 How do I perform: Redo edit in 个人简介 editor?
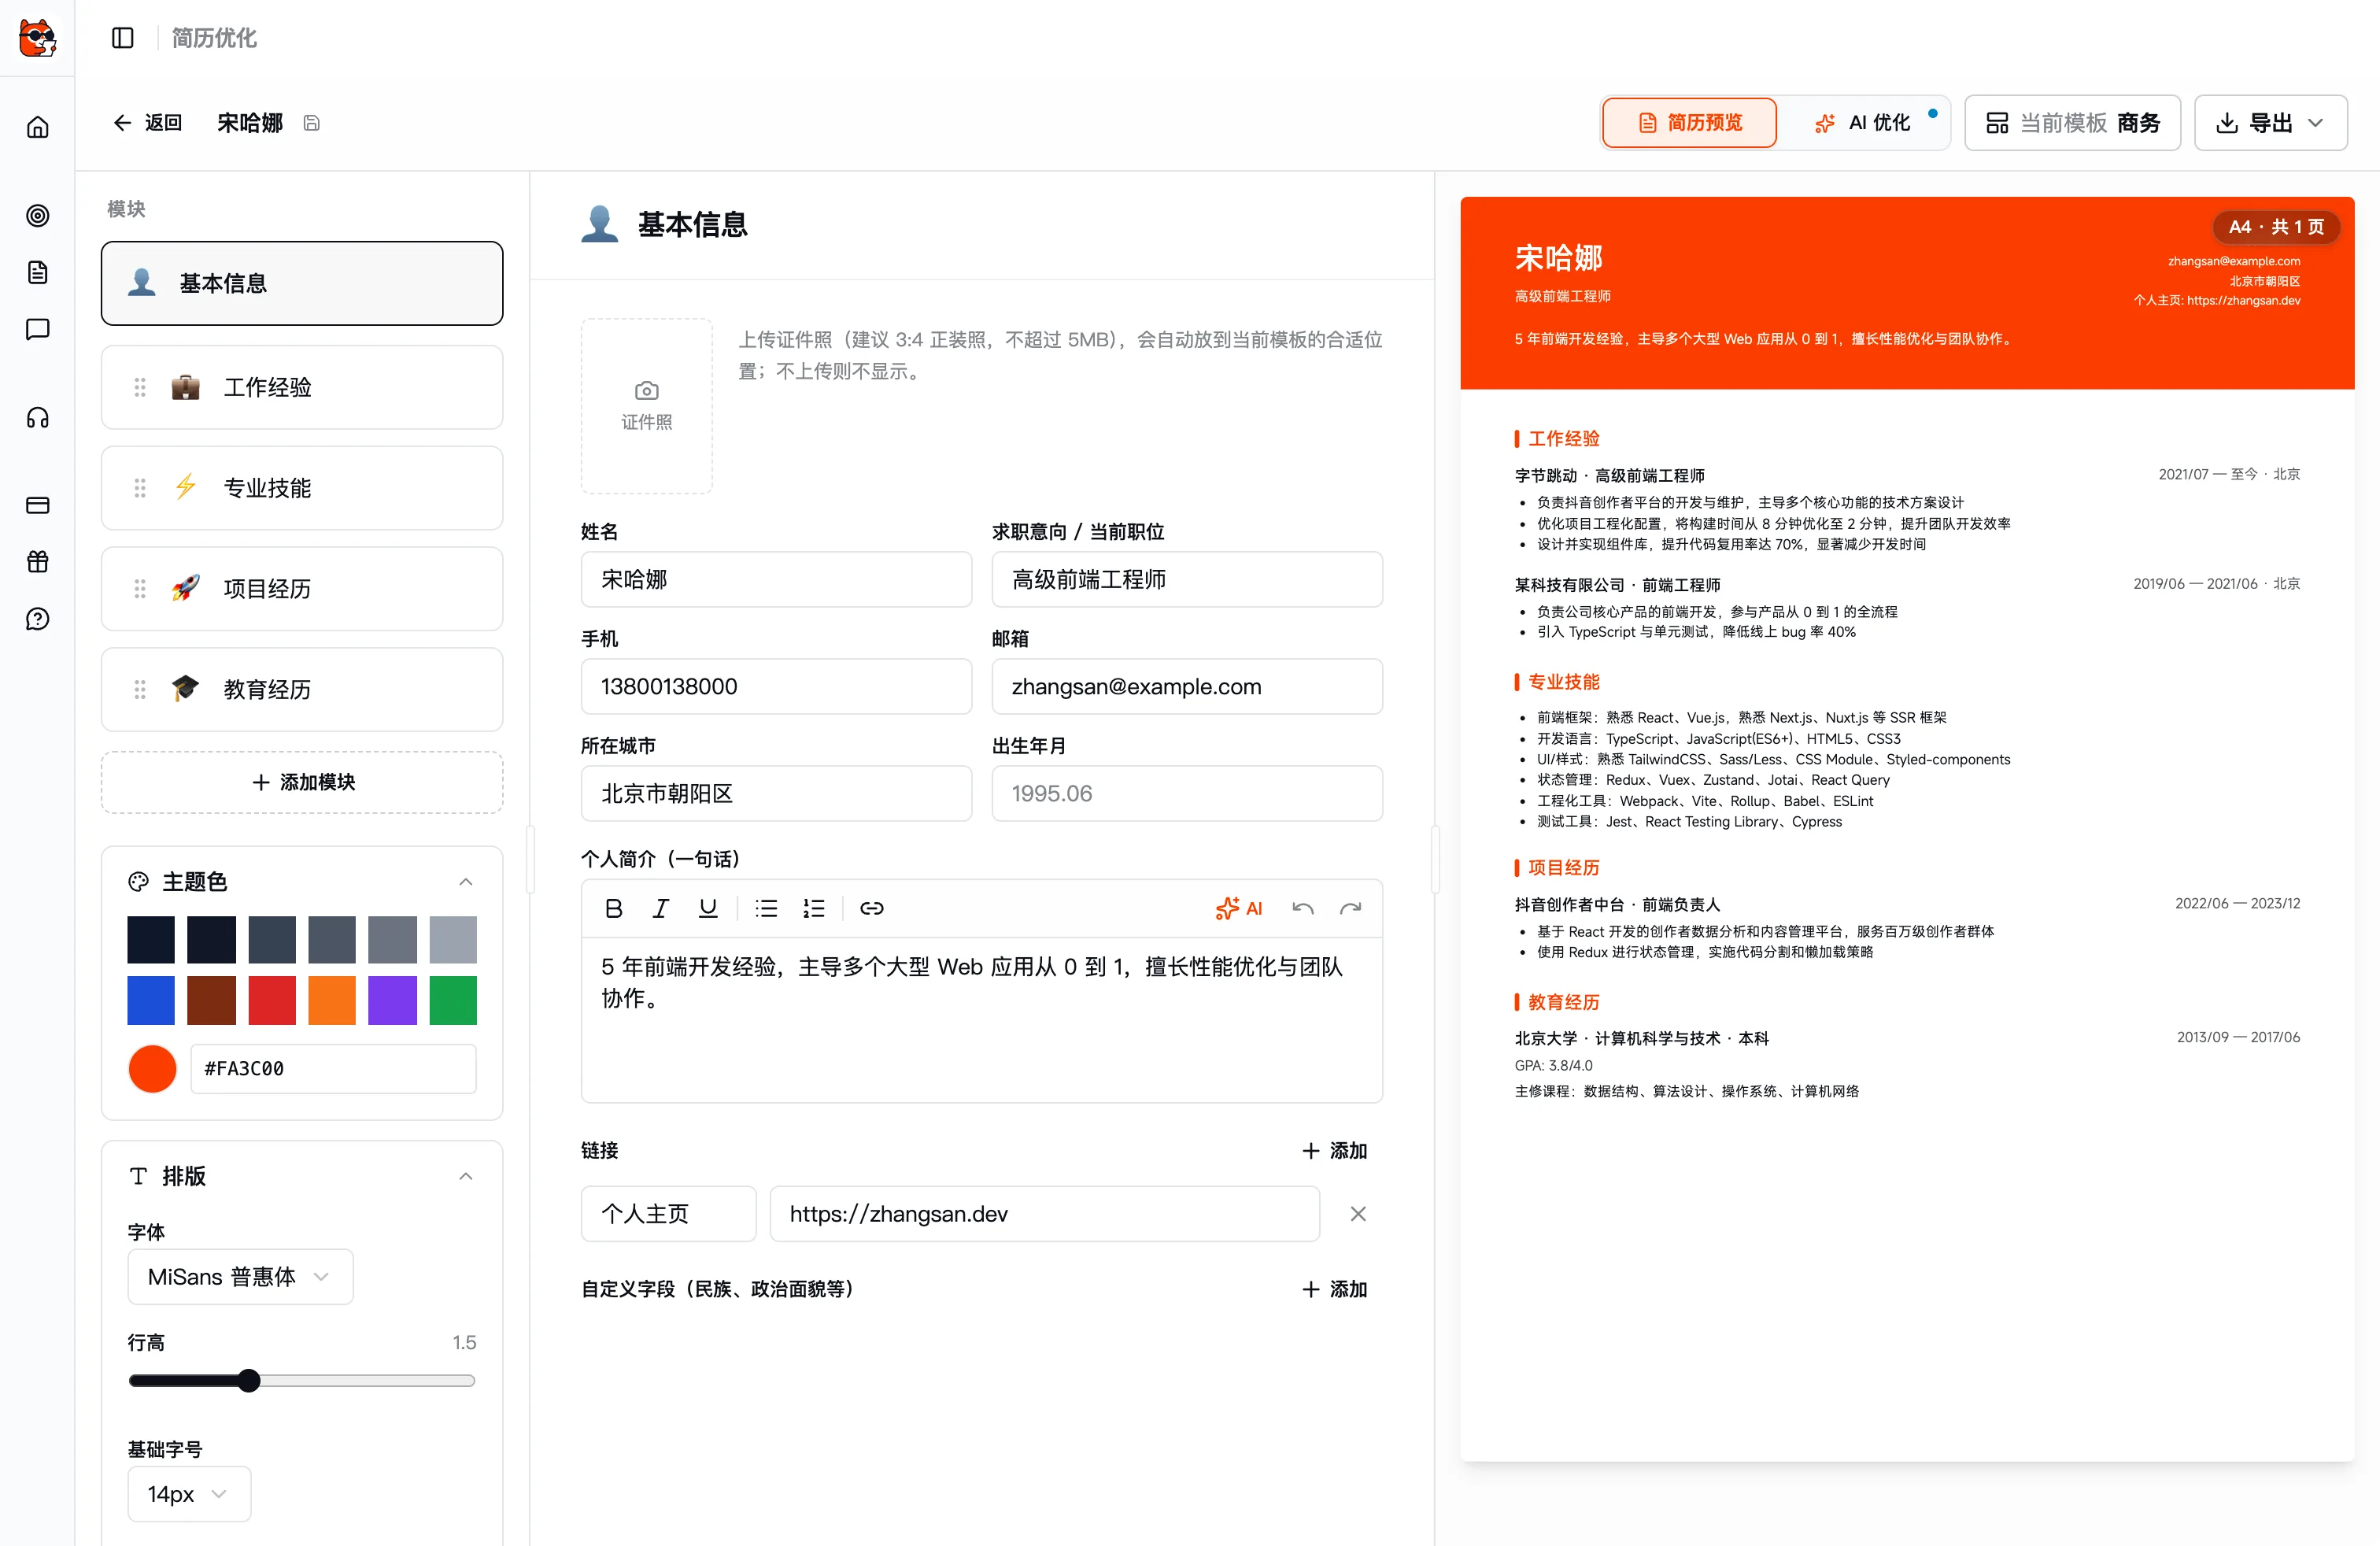tap(1351, 908)
